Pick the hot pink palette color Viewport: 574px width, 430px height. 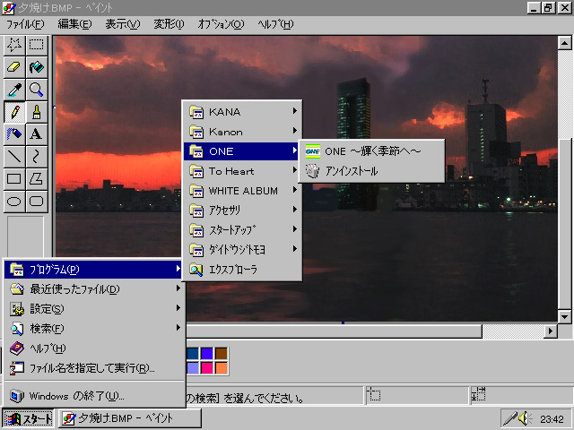point(207,368)
